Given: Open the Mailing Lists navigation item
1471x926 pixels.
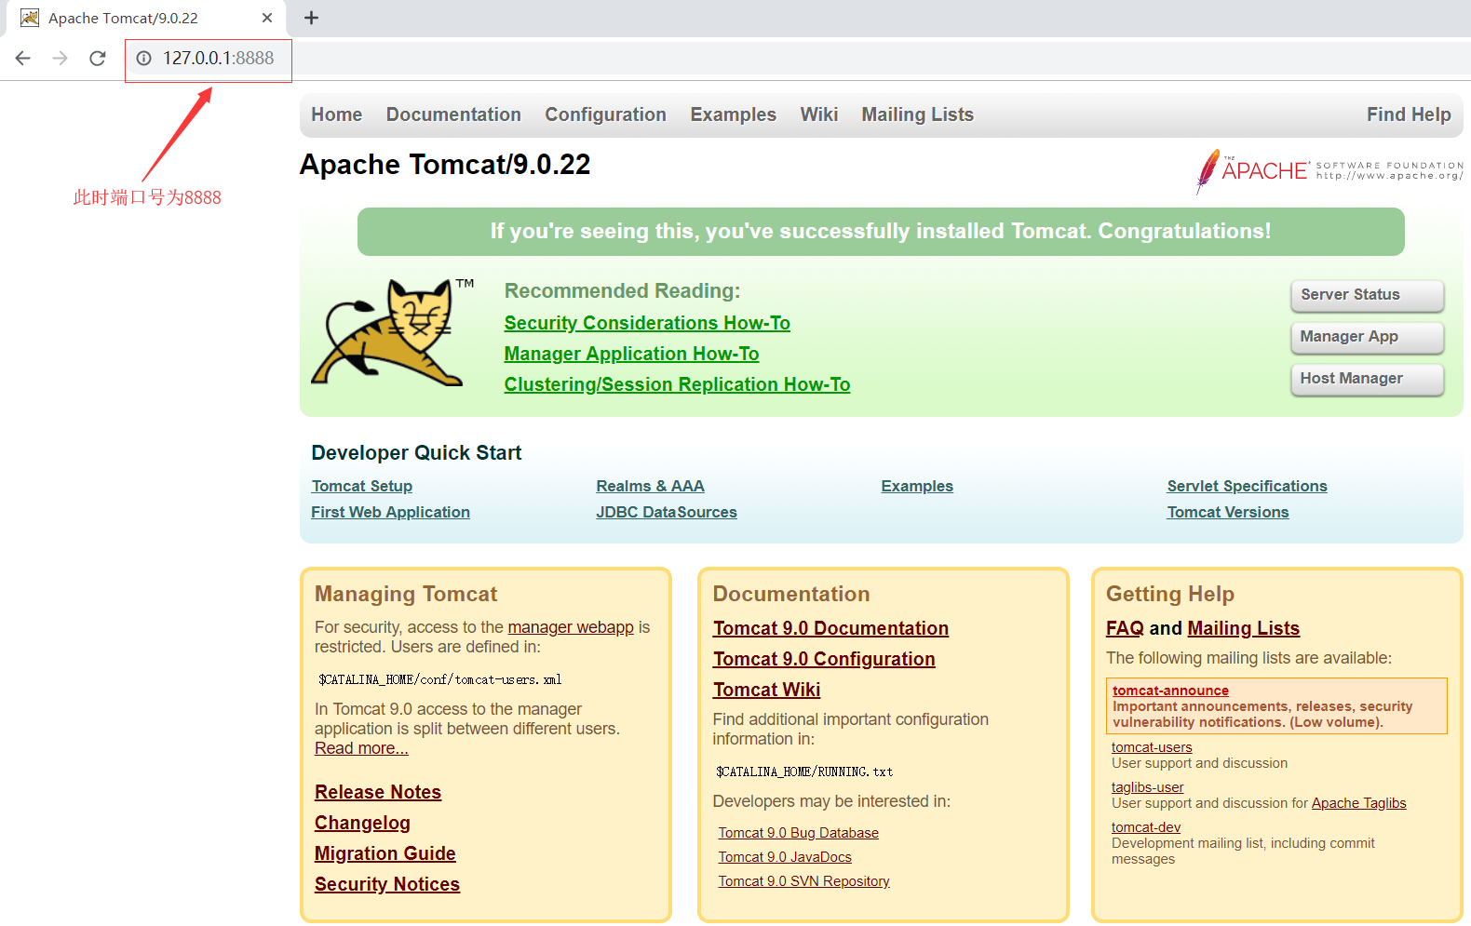Looking at the screenshot, I should tap(917, 114).
